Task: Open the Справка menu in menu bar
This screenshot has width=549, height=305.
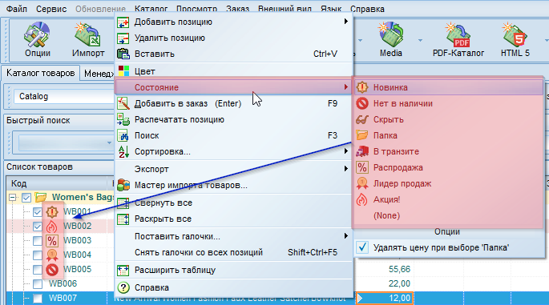Action: click(x=367, y=9)
